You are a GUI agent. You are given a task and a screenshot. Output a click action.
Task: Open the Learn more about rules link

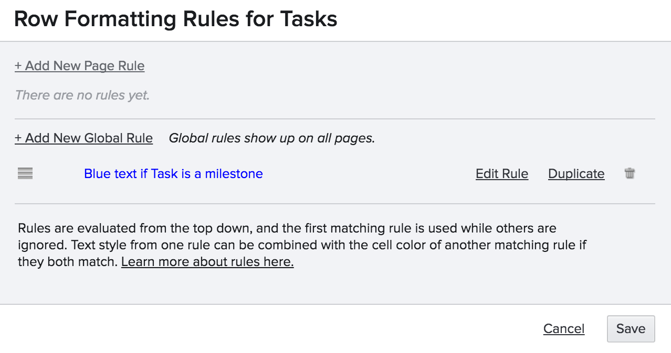tap(207, 262)
